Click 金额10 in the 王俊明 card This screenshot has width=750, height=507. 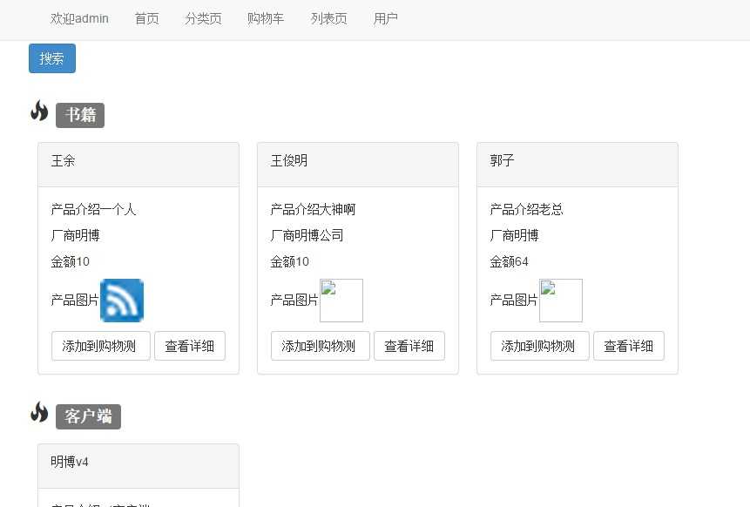pyautogui.click(x=290, y=261)
